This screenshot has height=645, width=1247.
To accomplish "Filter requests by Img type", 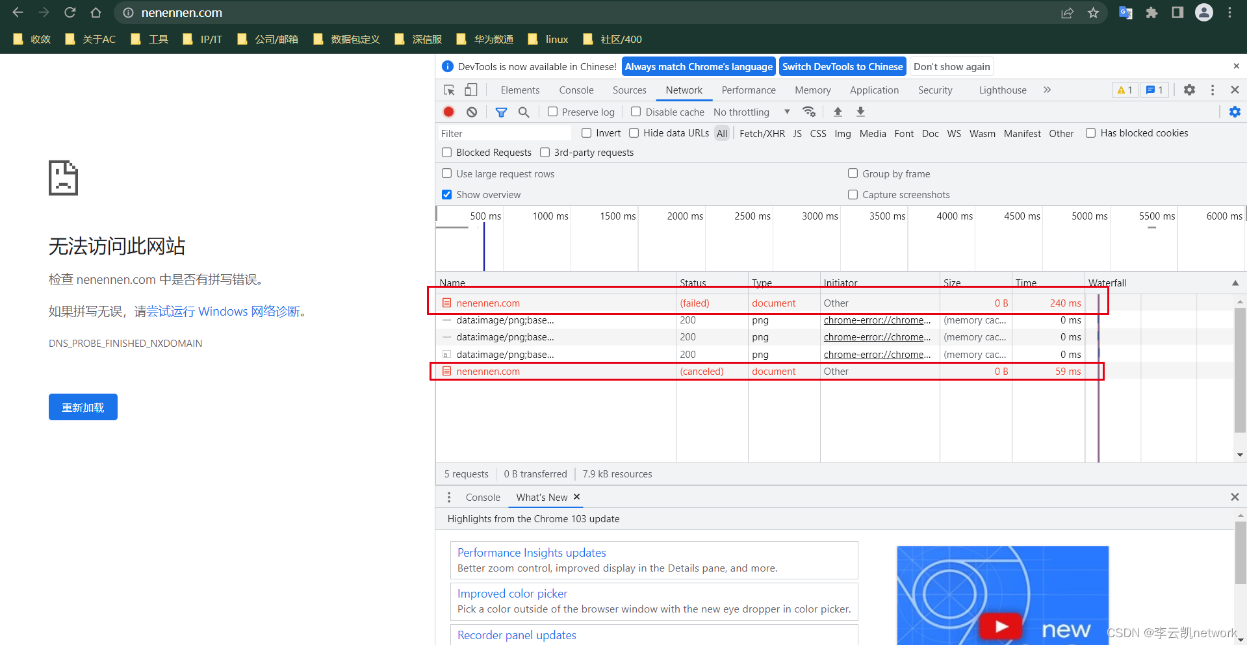I will tap(842, 133).
